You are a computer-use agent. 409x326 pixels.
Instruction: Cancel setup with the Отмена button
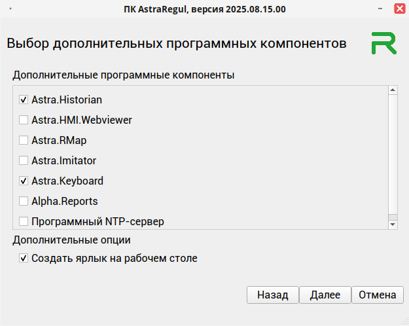coord(377,295)
